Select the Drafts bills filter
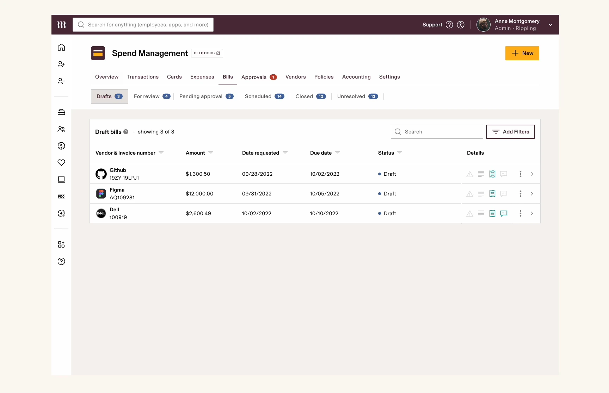Screen dimensions: 609x393 [x=110, y=96]
